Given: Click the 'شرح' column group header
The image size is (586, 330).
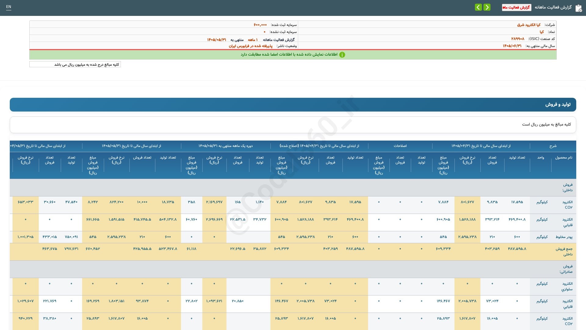Looking at the screenshot, I should (x=553, y=146).
